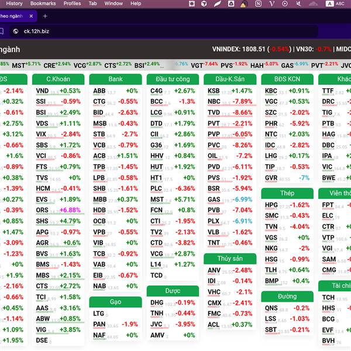Click the C.Khoán sector header
This screenshot has width=351, height=351.
(58, 79)
